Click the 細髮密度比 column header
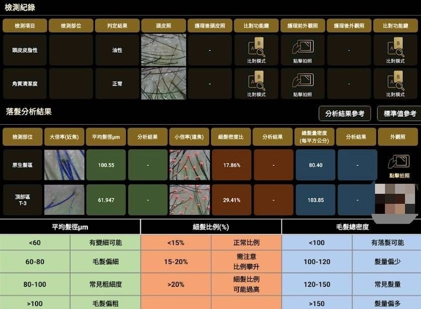This screenshot has width=421, height=309. (x=231, y=137)
